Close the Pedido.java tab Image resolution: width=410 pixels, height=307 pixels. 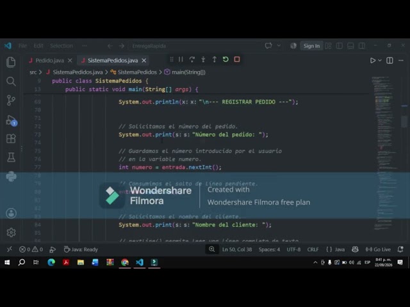click(70, 61)
